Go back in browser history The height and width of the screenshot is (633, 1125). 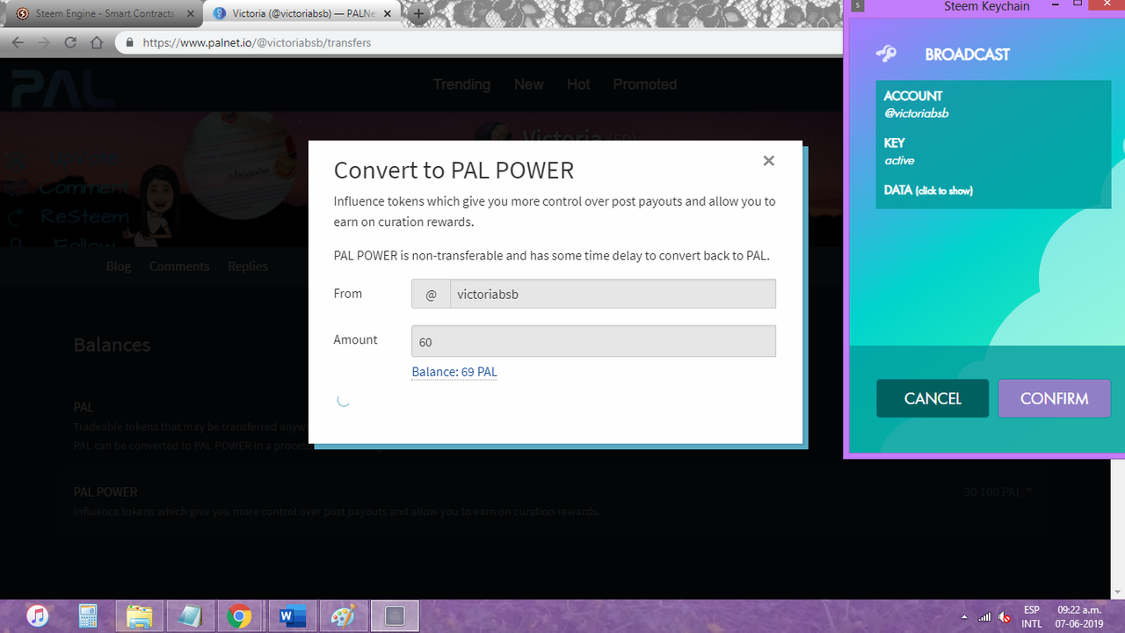pyautogui.click(x=19, y=42)
